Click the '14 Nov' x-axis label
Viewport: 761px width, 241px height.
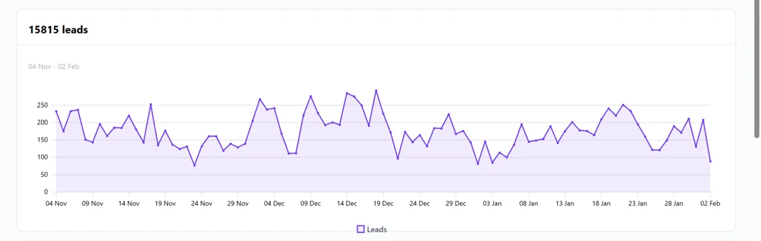pos(129,204)
